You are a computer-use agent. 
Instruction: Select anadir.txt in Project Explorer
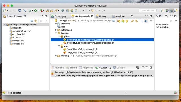[x=17, y=28]
